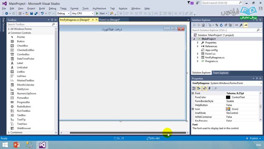Click the Pending Changes Filter clock icon
264x149 pixels.
point(210,25)
